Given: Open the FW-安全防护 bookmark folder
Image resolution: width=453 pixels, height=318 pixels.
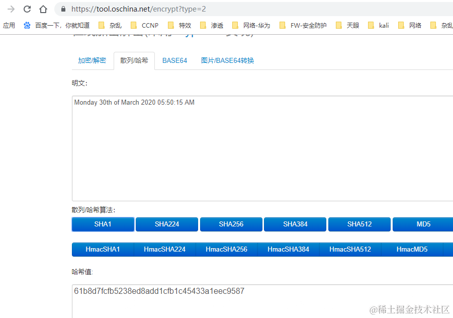Looking at the screenshot, I should pyautogui.click(x=303, y=26).
